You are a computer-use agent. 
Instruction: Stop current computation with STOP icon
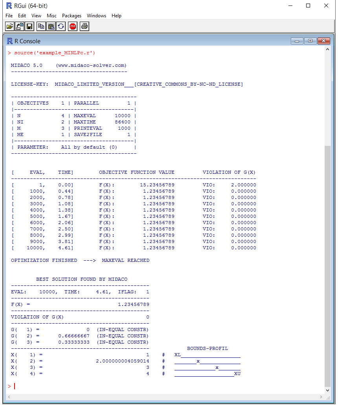coord(73,26)
